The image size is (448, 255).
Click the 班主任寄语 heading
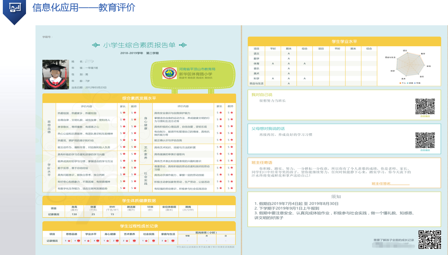(x=262, y=163)
